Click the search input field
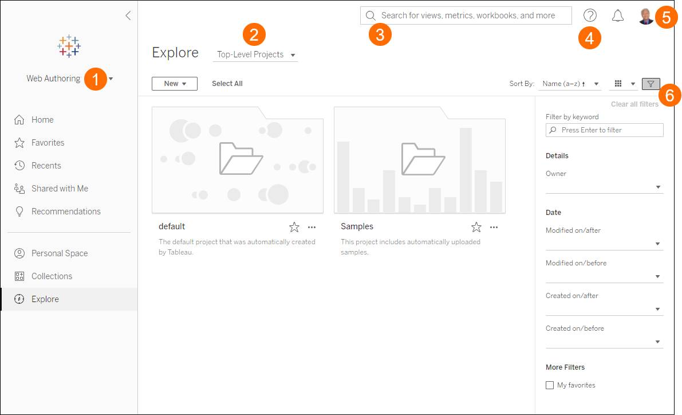 click(465, 15)
